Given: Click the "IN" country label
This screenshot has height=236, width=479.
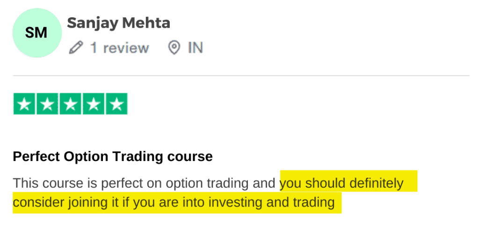Looking at the screenshot, I should pyautogui.click(x=195, y=48).
